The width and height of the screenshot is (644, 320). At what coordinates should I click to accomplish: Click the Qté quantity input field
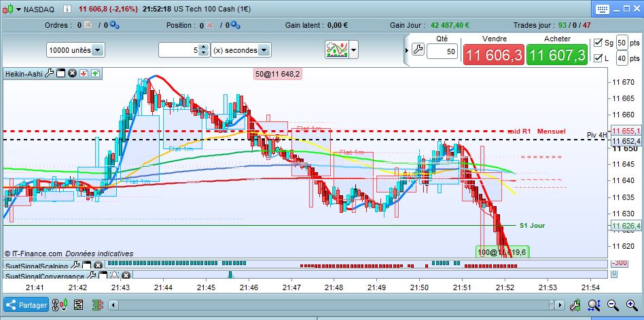442,52
